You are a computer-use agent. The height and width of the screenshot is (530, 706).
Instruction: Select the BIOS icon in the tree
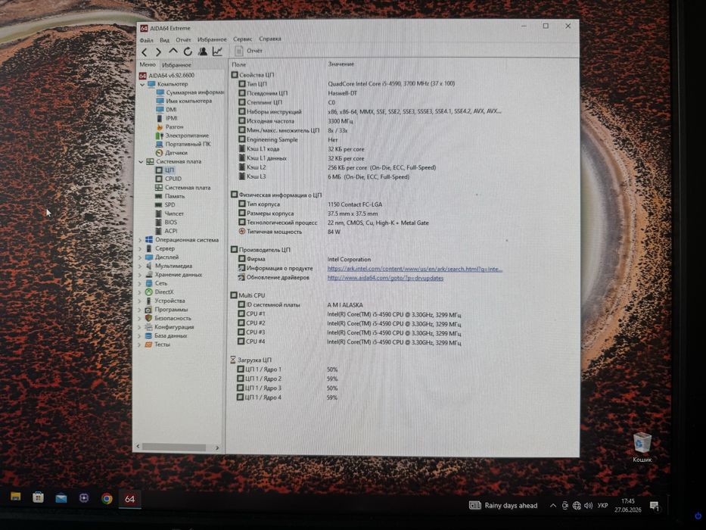click(158, 222)
